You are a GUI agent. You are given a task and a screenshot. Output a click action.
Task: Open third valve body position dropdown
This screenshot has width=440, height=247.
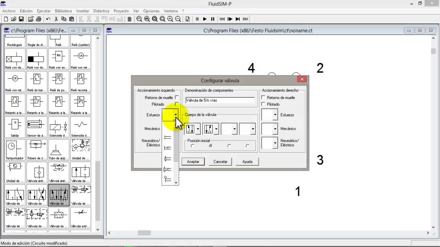click(235, 129)
